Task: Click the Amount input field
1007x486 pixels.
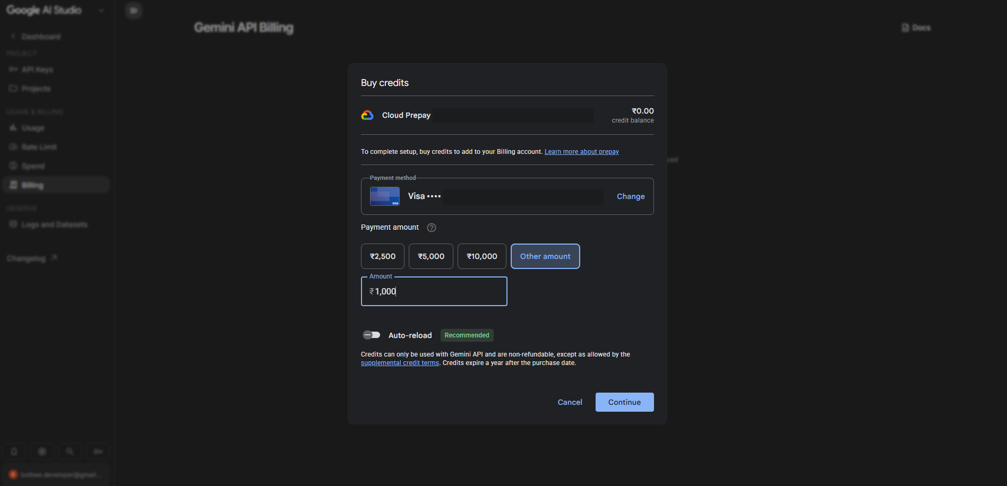Action: coord(434,291)
